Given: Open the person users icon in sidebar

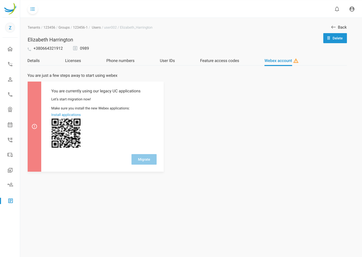Looking at the screenshot, I should point(10,79).
